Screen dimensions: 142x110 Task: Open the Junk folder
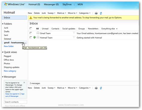6,28
